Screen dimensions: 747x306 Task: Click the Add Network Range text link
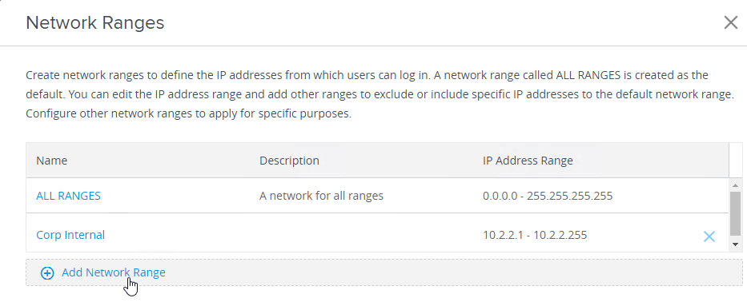coord(114,272)
